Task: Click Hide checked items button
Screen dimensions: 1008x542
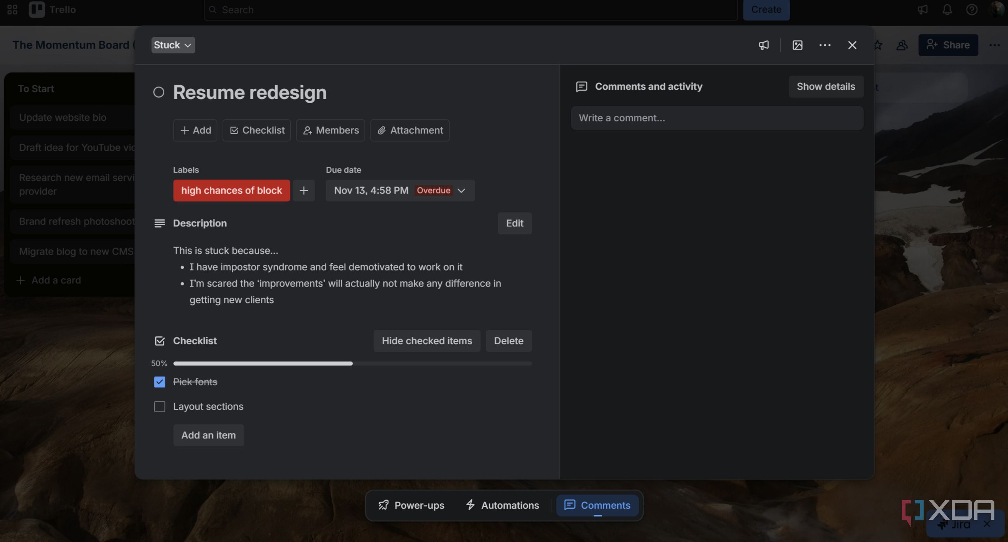Action: [x=427, y=341]
